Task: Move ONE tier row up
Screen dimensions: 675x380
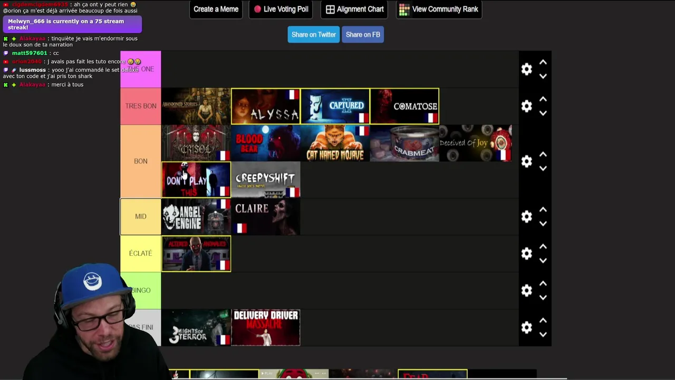Action: tap(543, 62)
